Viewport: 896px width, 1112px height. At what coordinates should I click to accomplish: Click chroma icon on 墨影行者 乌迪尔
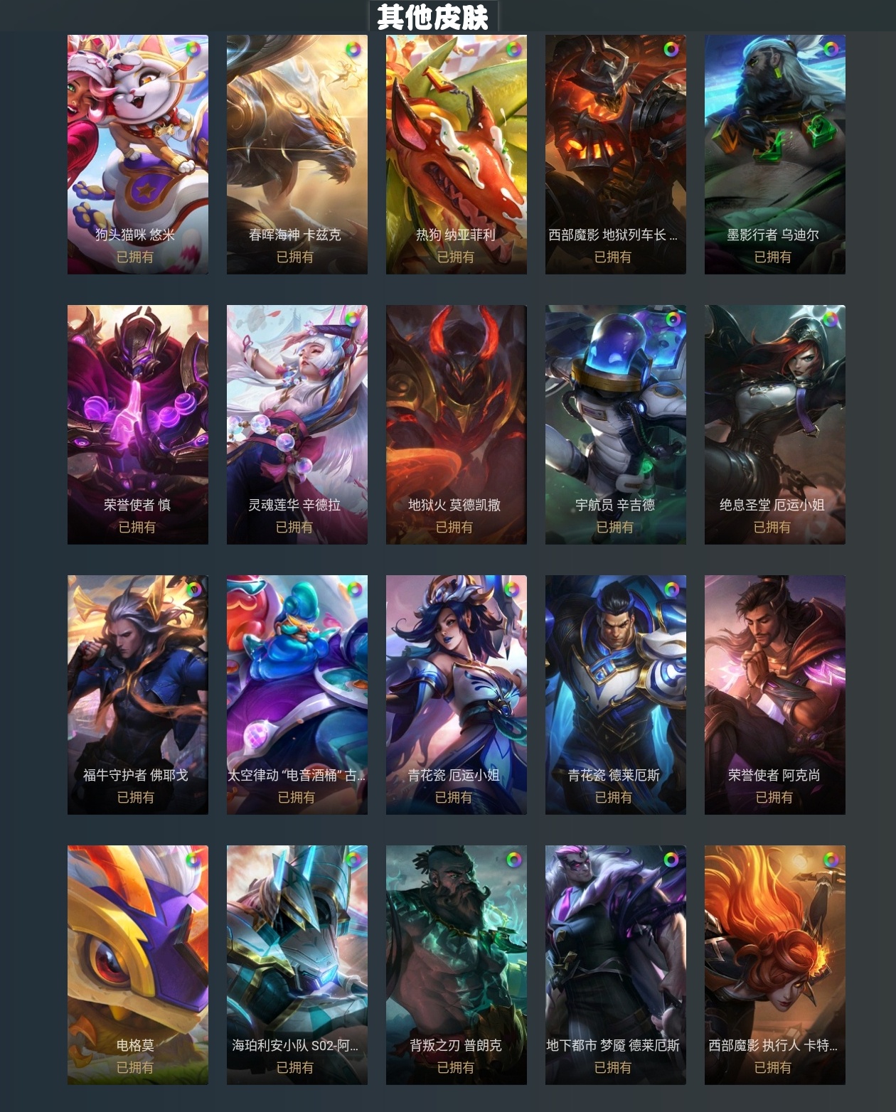pos(831,49)
